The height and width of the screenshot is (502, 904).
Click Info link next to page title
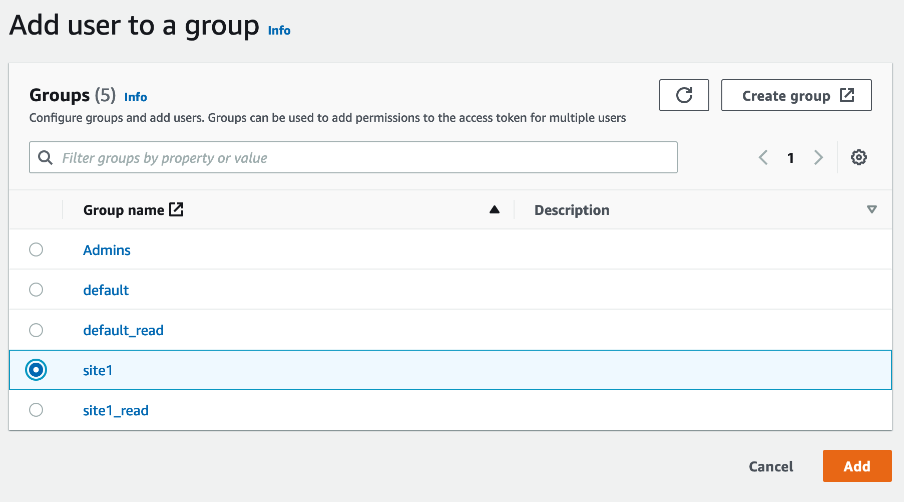point(279,31)
